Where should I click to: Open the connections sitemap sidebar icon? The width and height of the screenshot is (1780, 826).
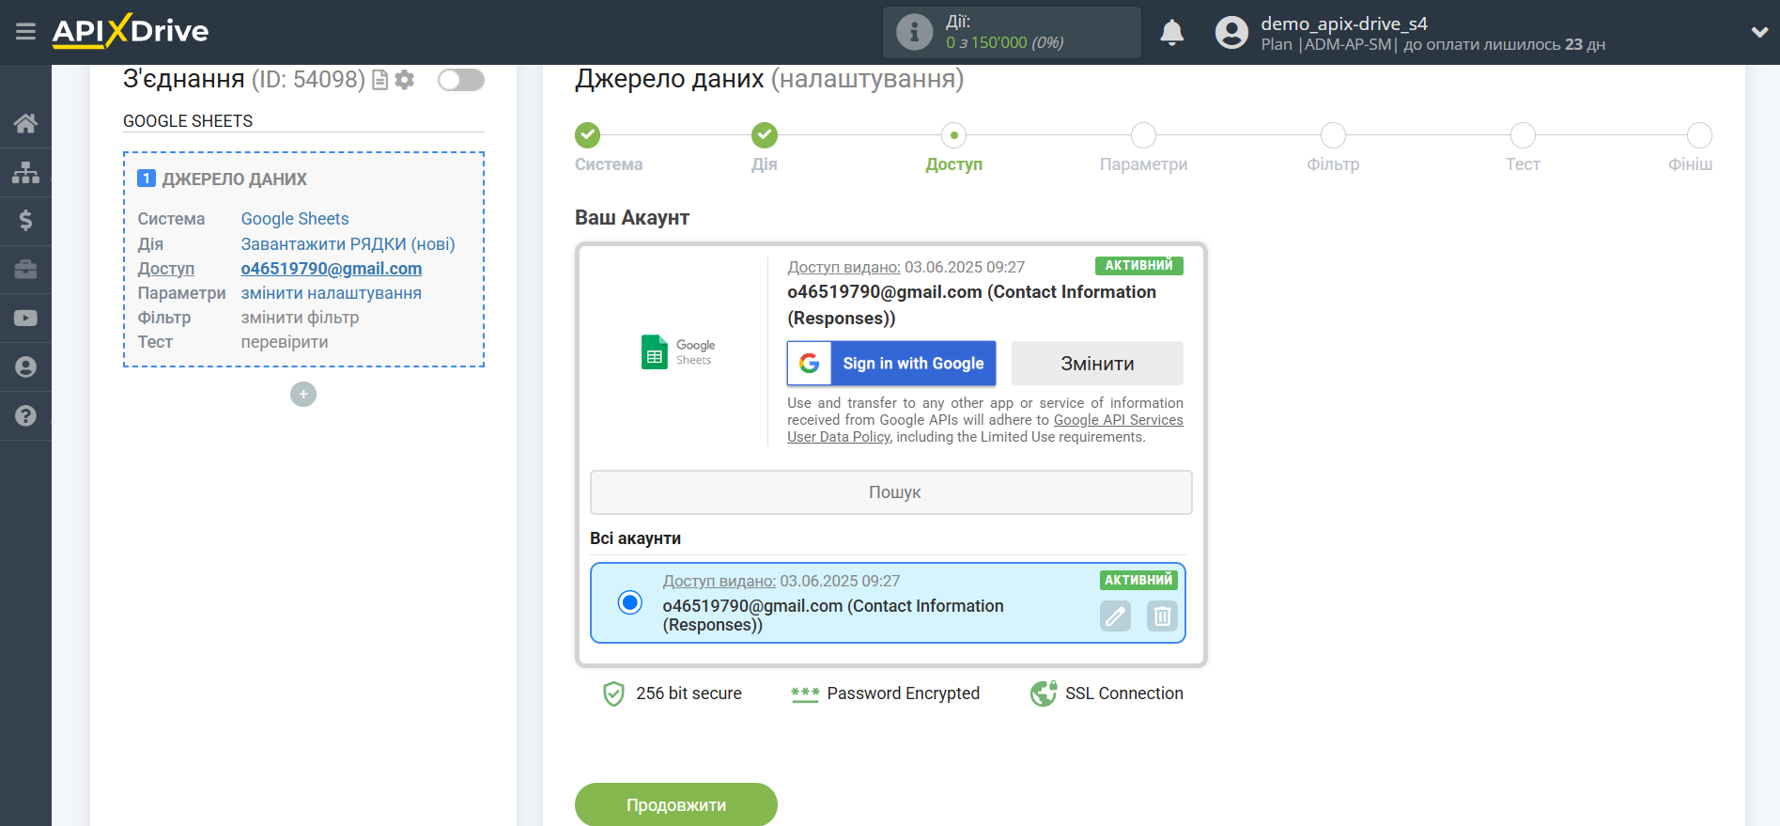pyautogui.click(x=25, y=172)
